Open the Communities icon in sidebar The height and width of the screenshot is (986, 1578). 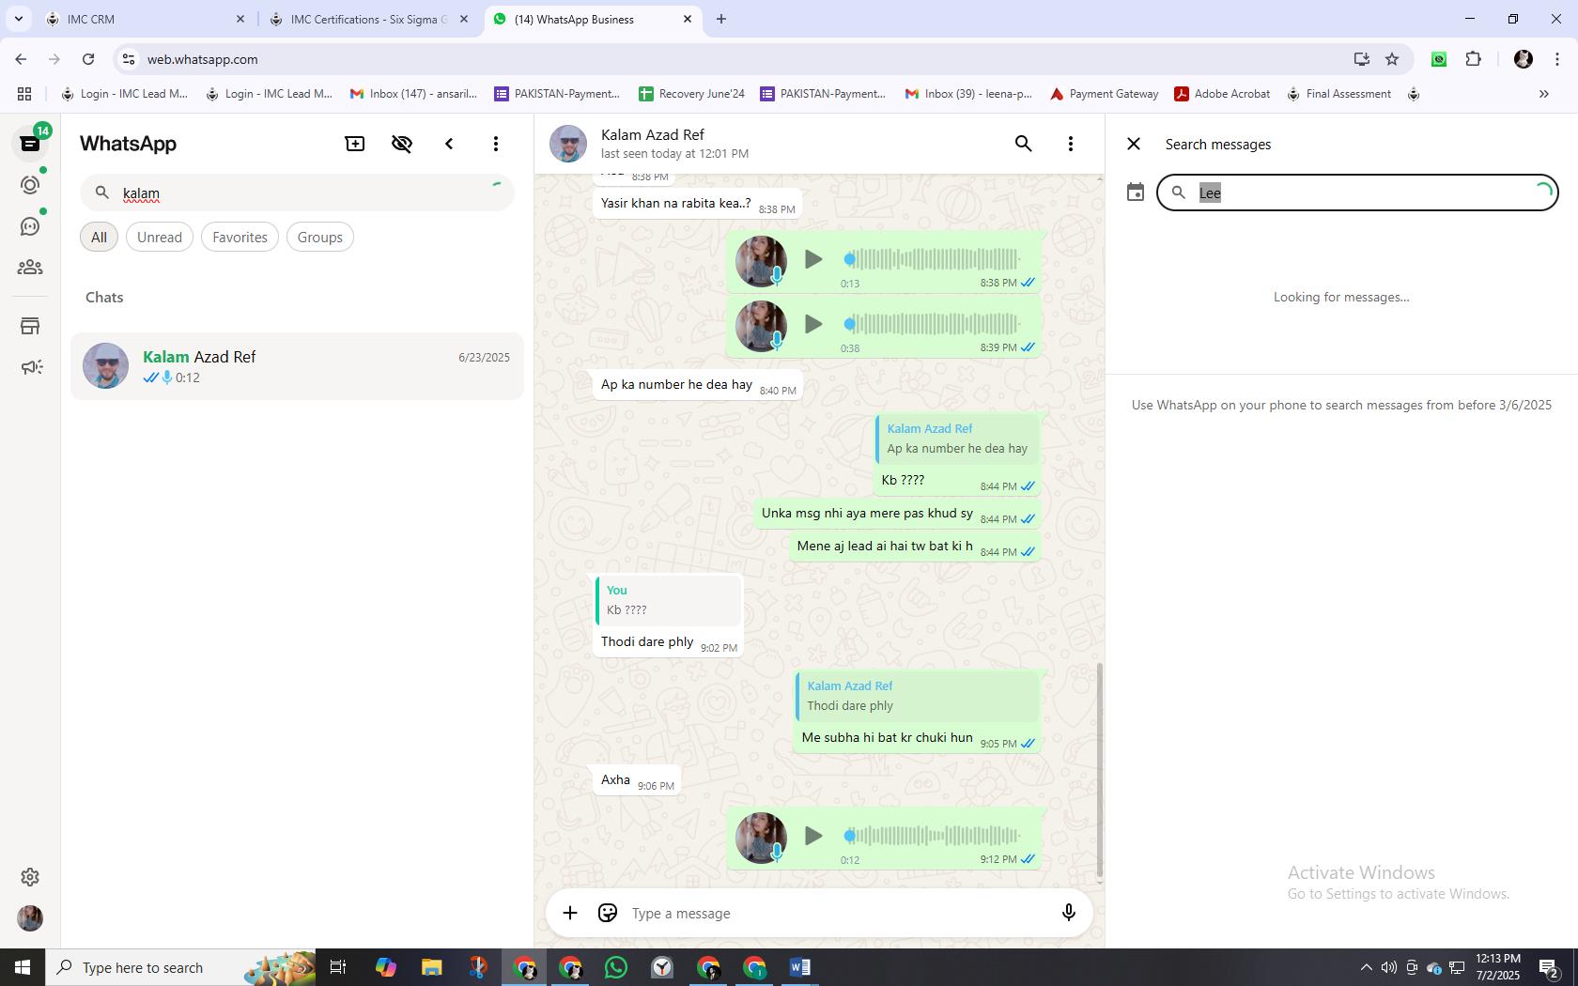pyautogui.click(x=30, y=268)
